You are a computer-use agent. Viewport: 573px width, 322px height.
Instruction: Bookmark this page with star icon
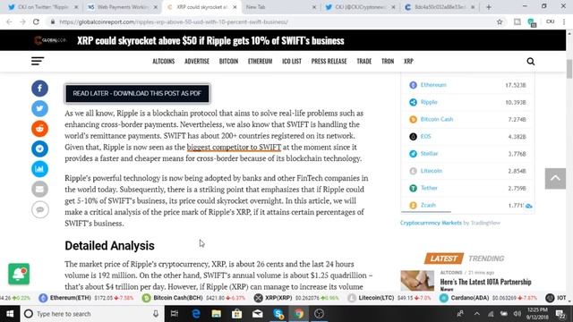point(500,21)
